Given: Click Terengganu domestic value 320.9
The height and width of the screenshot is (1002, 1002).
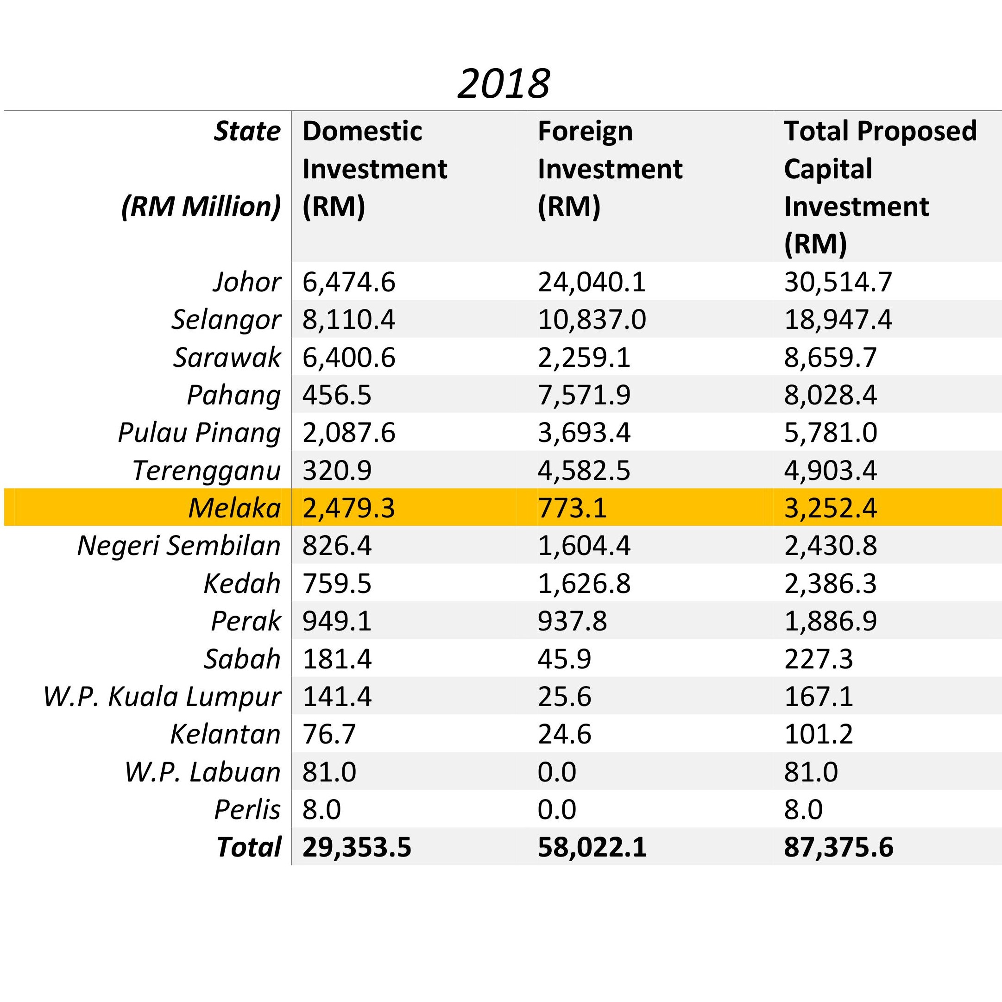Looking at the screenshot, I should click(x=337, y=470).
